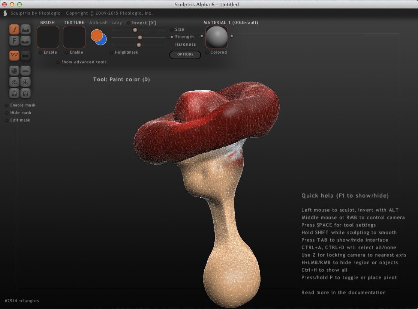The height and width of the screenshot is (309, 418).
Task: Click the Export OBJ icon
Action: pyautogui.click(x=25, y=82)
